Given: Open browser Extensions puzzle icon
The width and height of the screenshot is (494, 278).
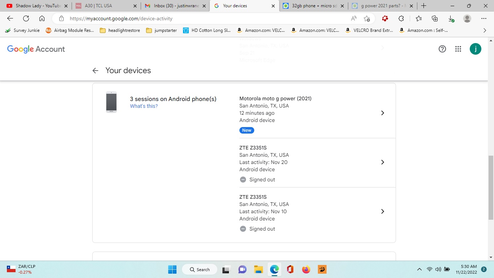Looking at the screenshot, I should (x=401, y=18).
